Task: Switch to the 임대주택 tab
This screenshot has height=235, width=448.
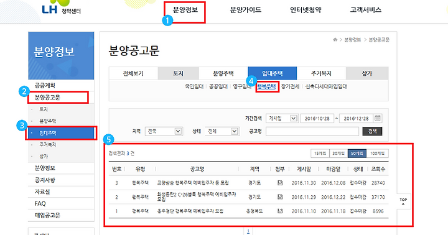Action: [273, 73]
